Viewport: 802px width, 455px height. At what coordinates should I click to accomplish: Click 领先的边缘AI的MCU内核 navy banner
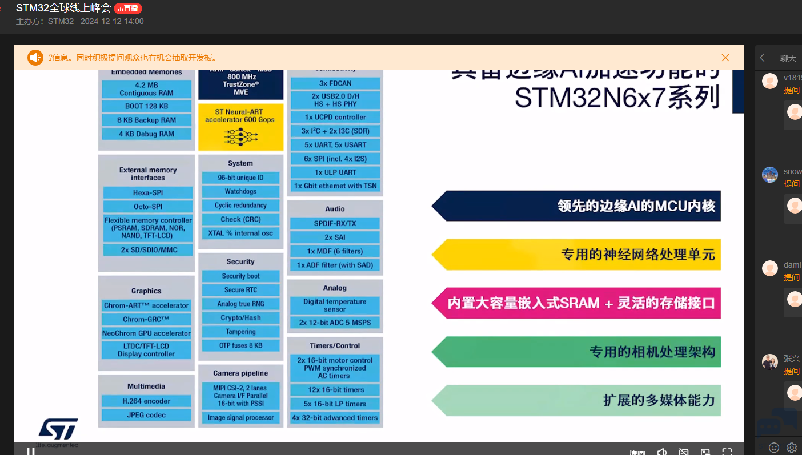pyautogui.click(x=576, y=206)
